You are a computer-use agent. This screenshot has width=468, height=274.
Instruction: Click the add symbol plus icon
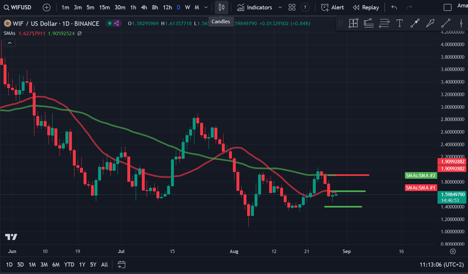click(x=47, y=7)
